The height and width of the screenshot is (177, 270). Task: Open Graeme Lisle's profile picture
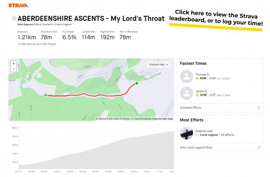point(186,133)
